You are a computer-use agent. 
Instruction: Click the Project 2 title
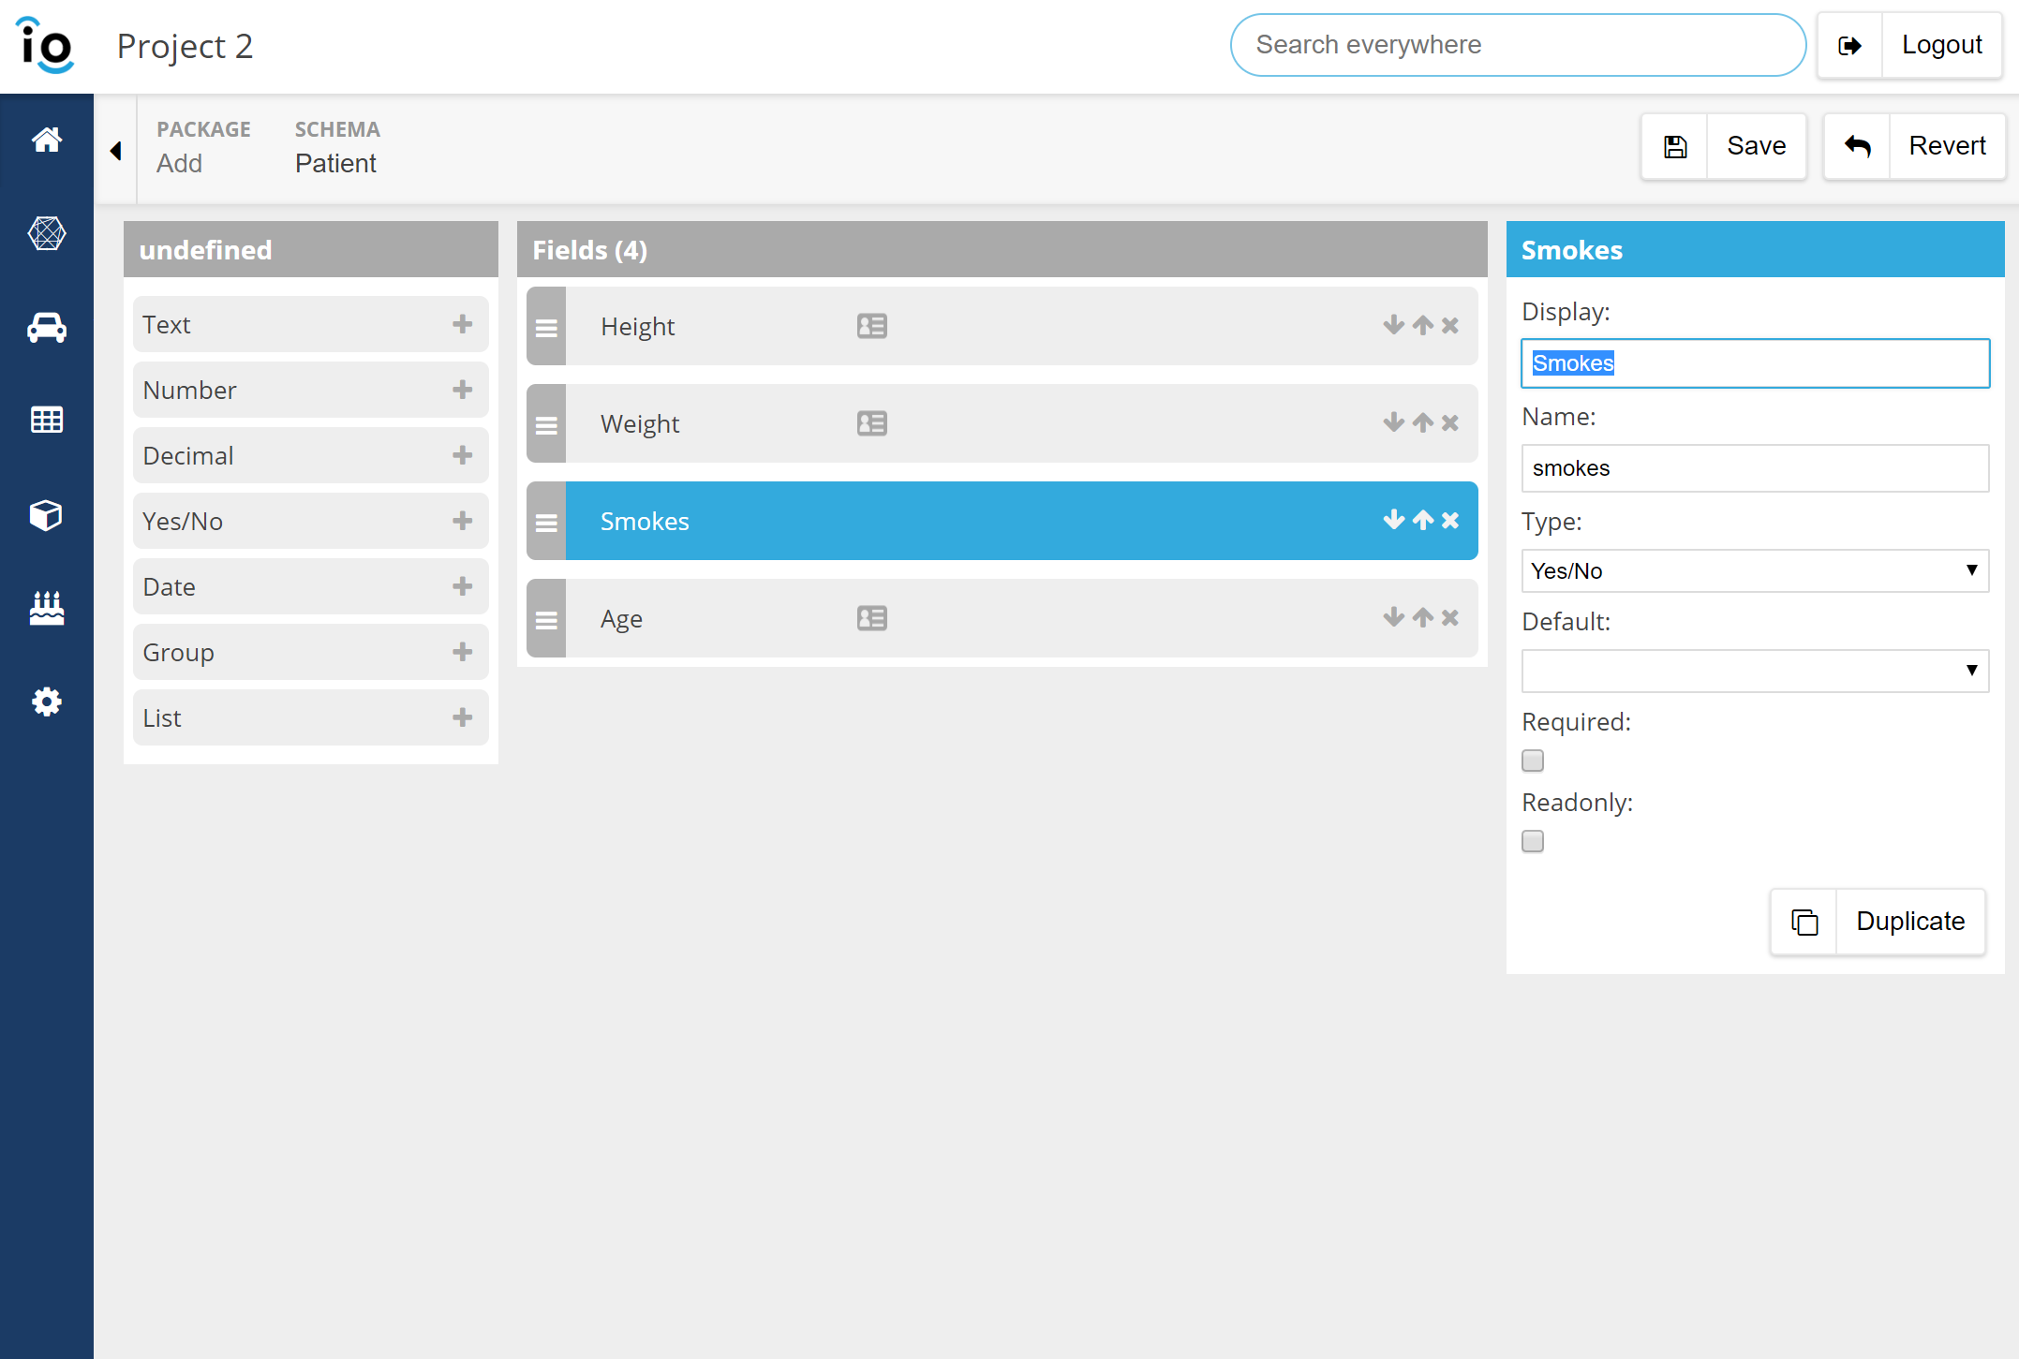pos(185,46)
